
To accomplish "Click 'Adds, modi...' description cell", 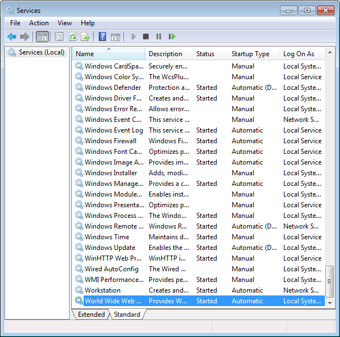I will pyautogui.click(x=168, y=173).
